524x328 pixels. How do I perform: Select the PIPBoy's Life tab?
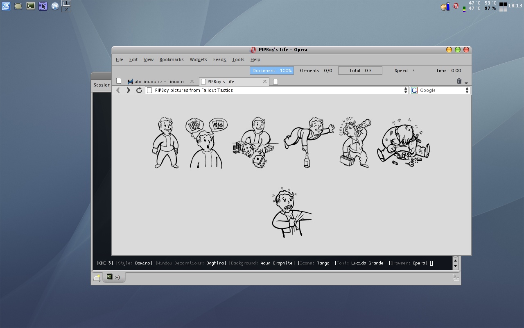point(234,82)
